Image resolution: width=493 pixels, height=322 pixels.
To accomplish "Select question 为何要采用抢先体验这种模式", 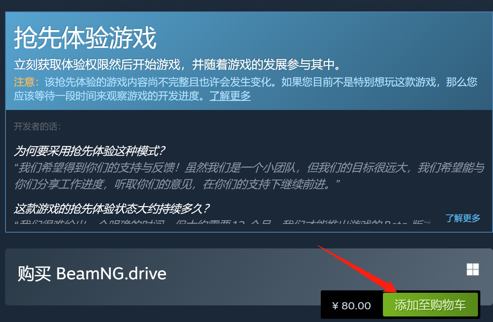I will [89, 151].
